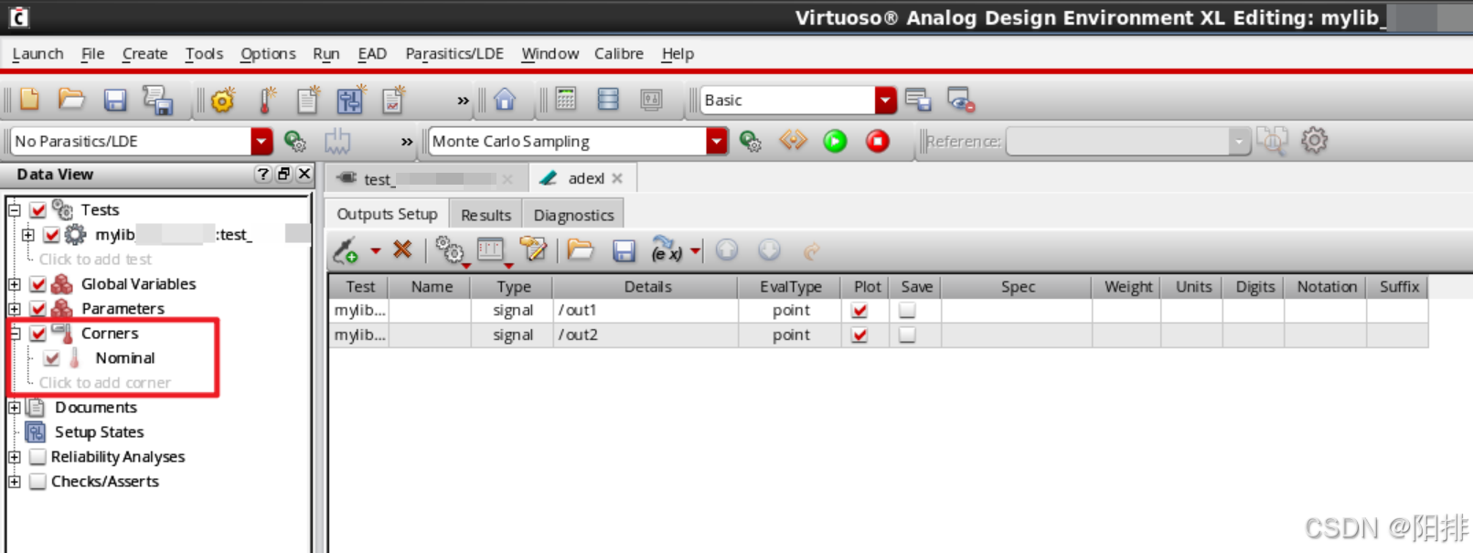Open the No Parasitics/LDE dropdown
Viewport: 1473px width, 553px height.
[x=262, y=141]
